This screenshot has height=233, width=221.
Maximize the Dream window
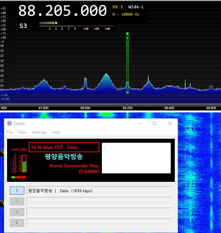click(x=155, y=123)
